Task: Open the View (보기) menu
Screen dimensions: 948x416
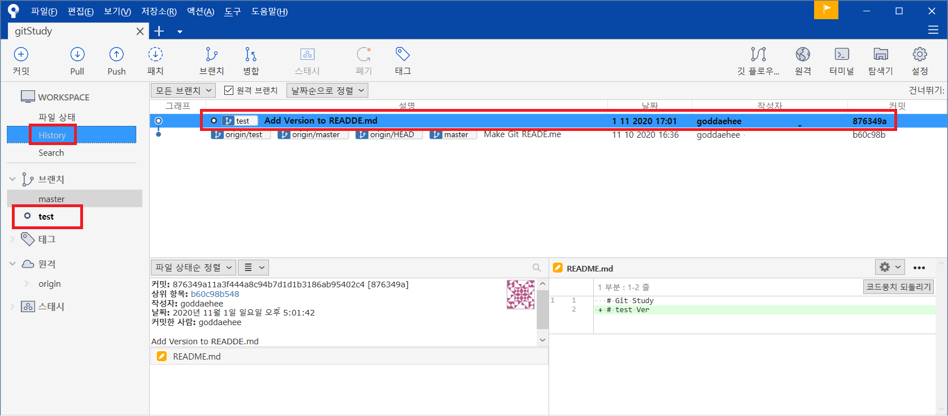Action: (118, 11)
